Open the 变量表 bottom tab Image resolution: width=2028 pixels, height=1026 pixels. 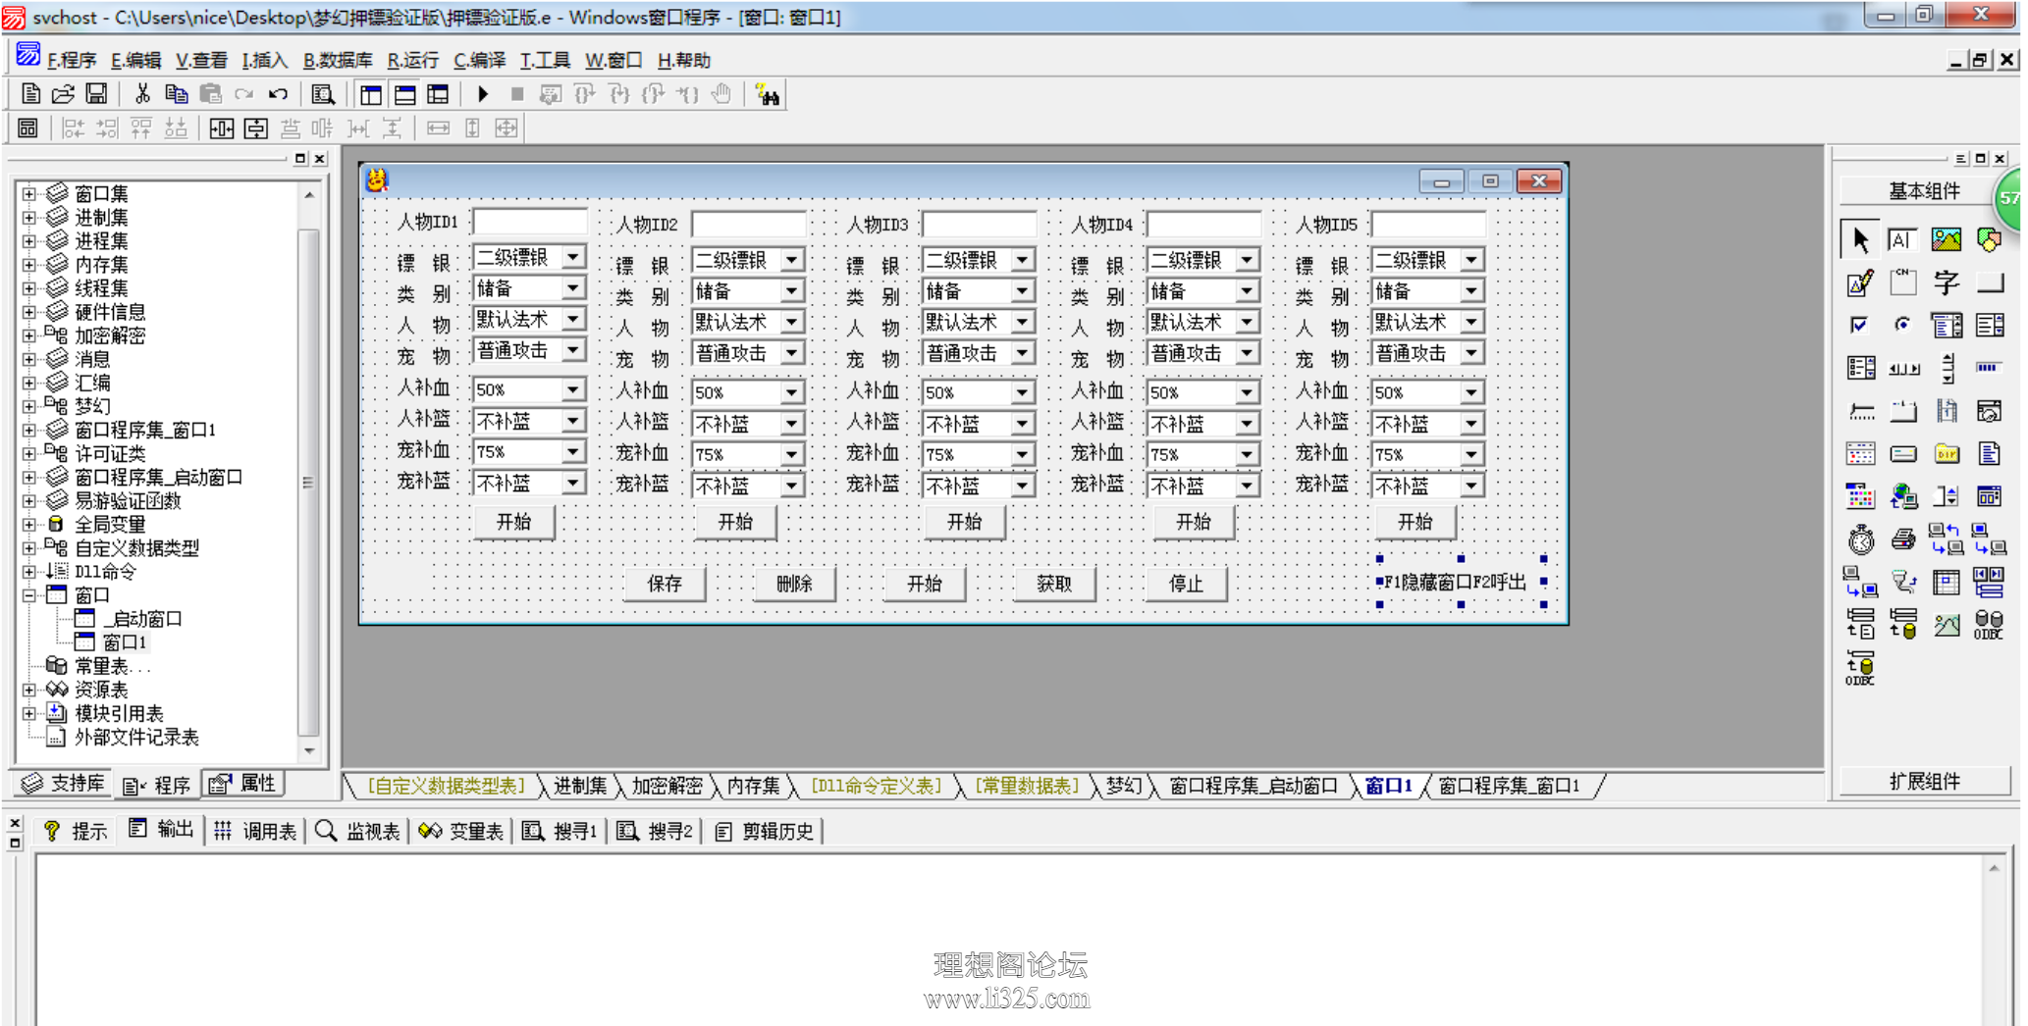coord(461,832)
